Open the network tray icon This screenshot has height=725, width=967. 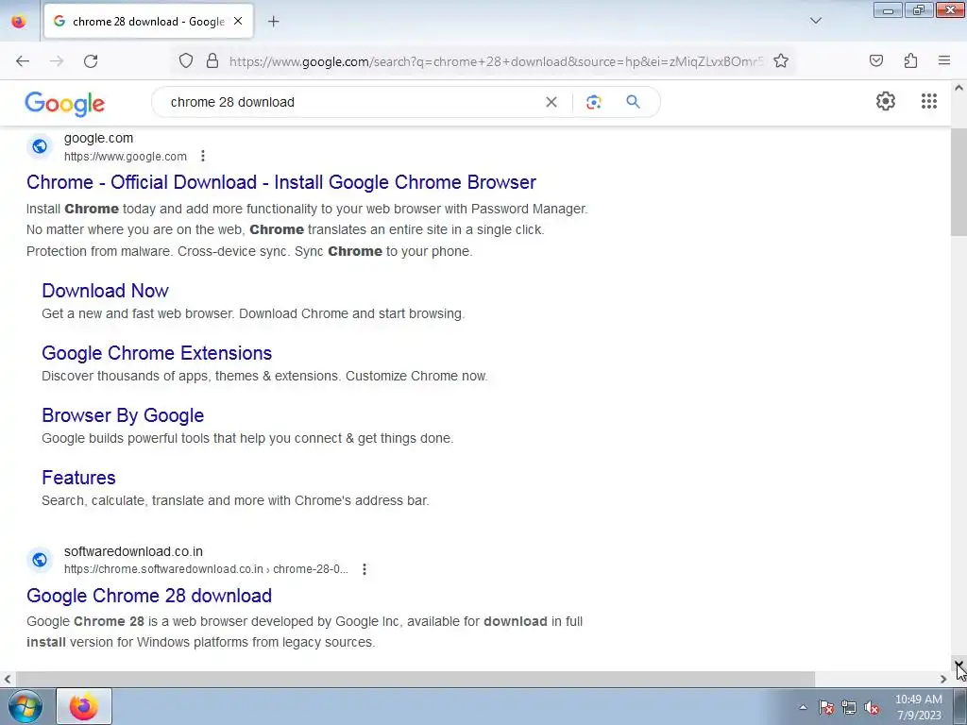point(849,707)
